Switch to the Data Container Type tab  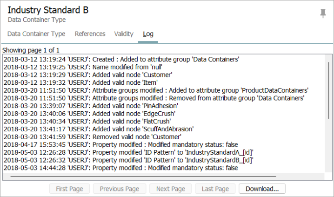(36, 34)
